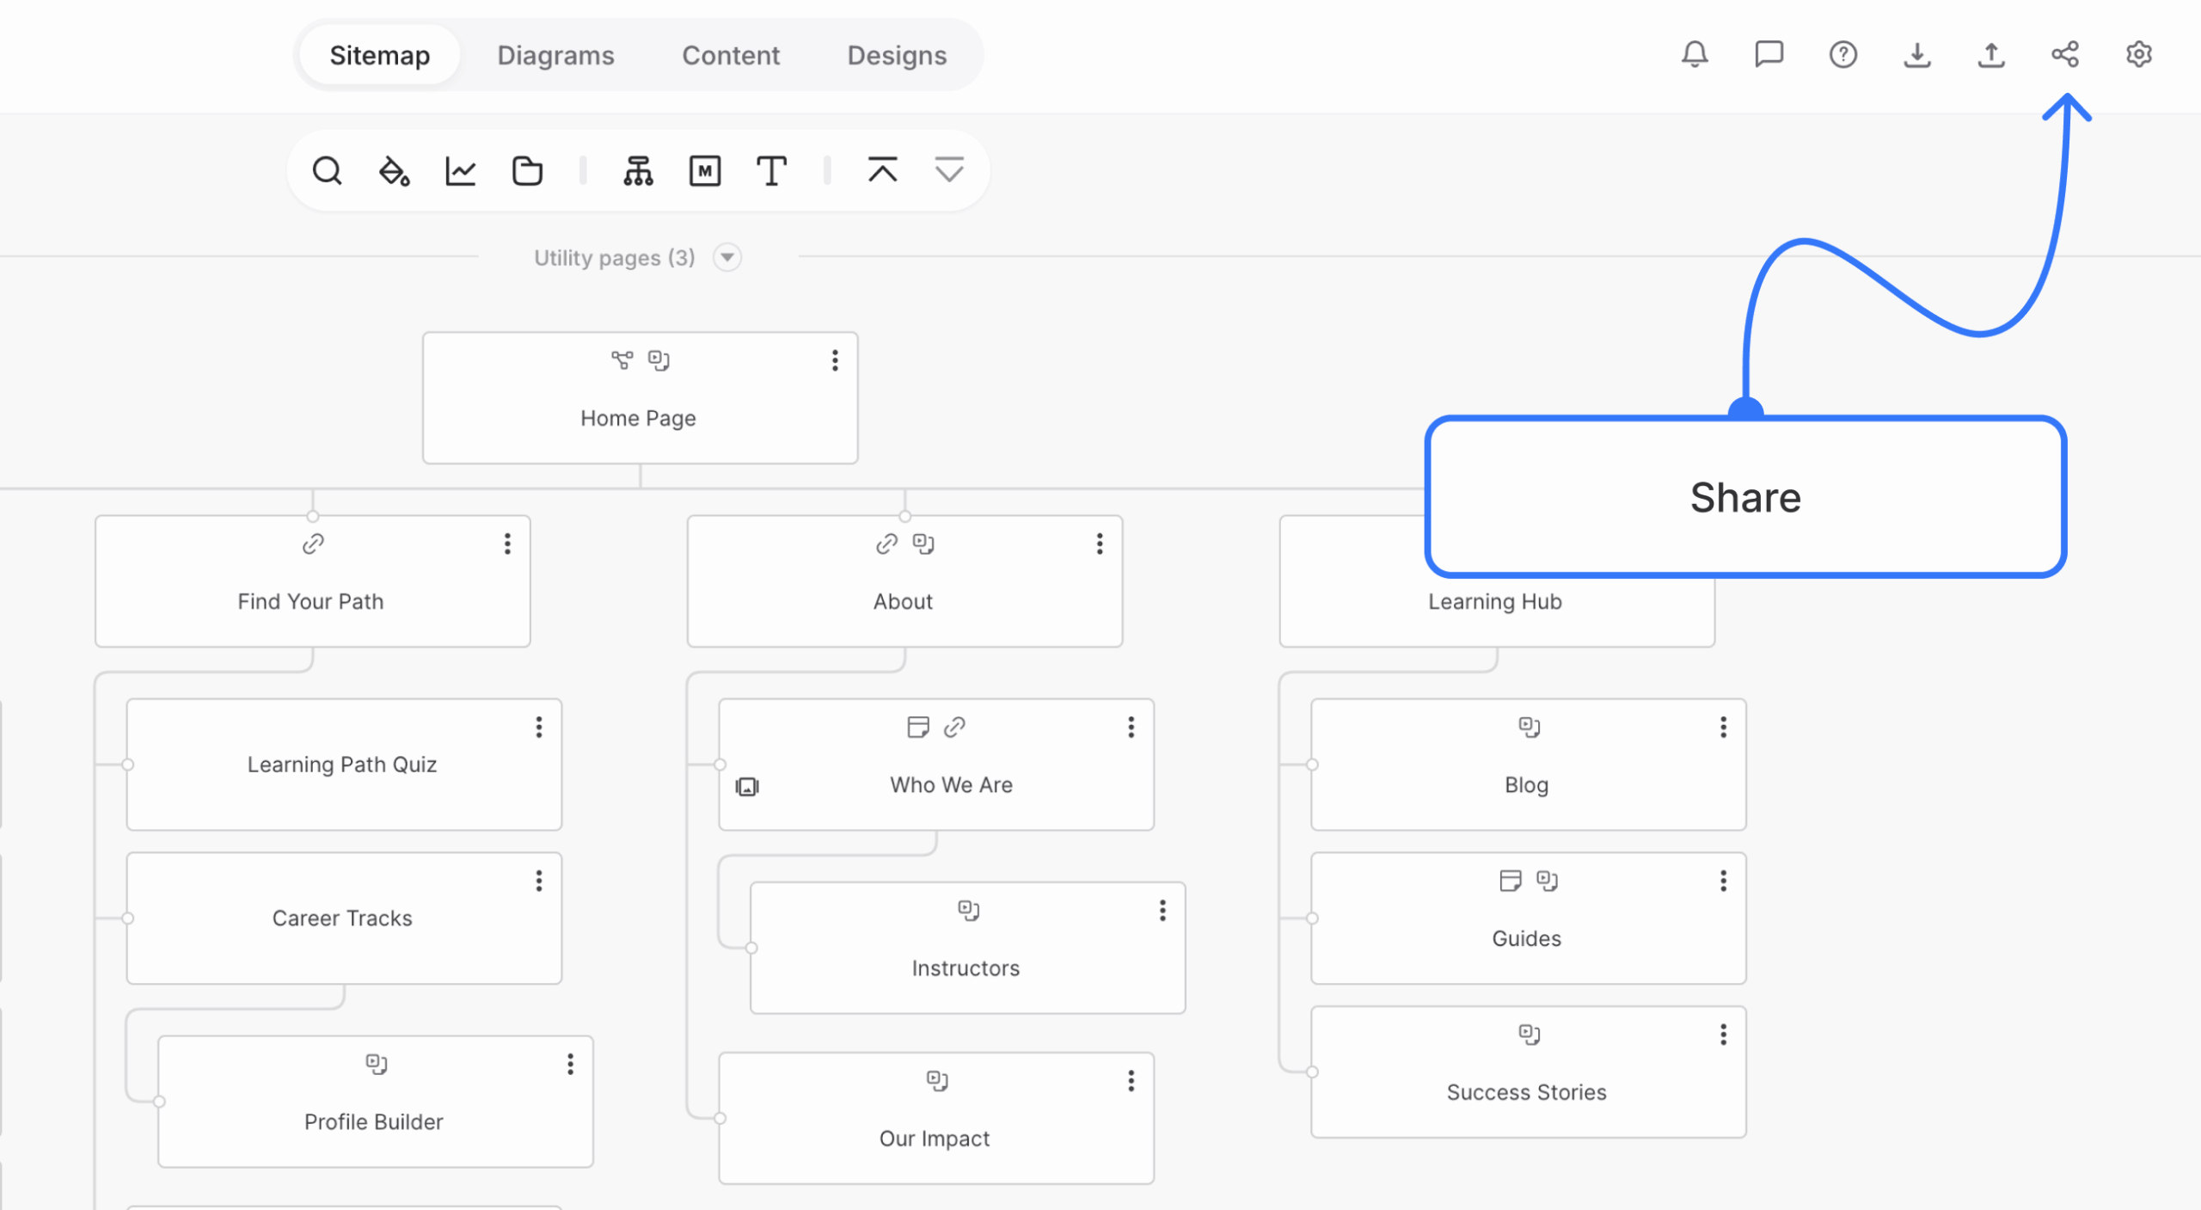This screenshot has height=1210, width=2201.
Task: Click the expand down triangle icon
Action: pos(949,169)
